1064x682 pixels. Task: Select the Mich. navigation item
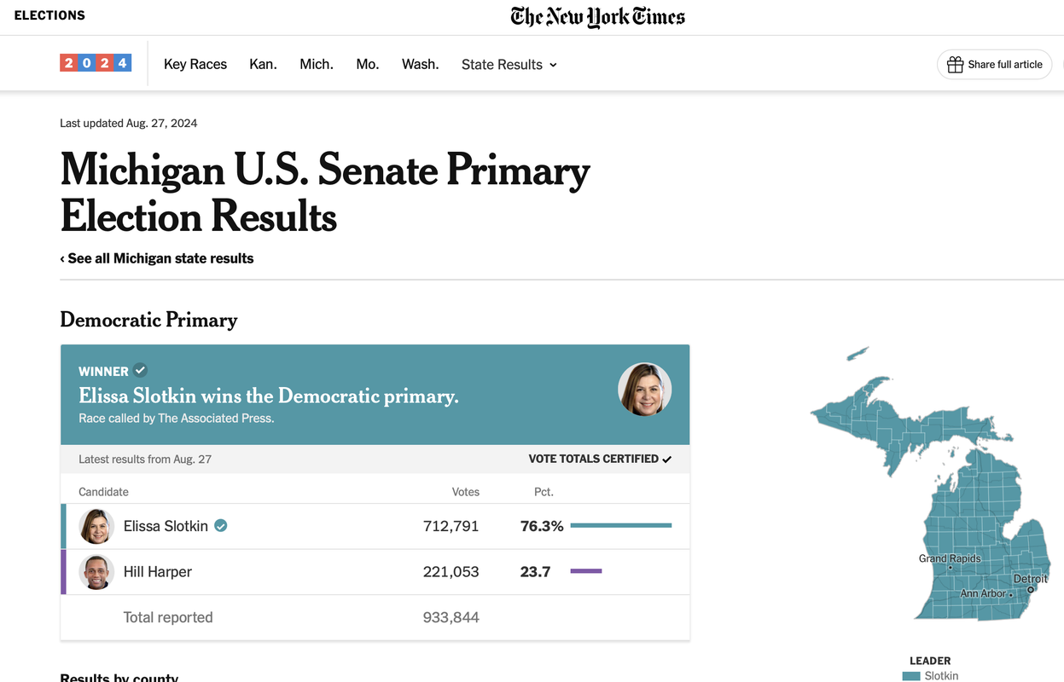pos(317,65)
